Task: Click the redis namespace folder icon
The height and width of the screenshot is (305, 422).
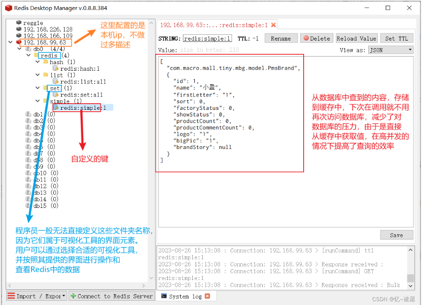Action: pos(36,55)
